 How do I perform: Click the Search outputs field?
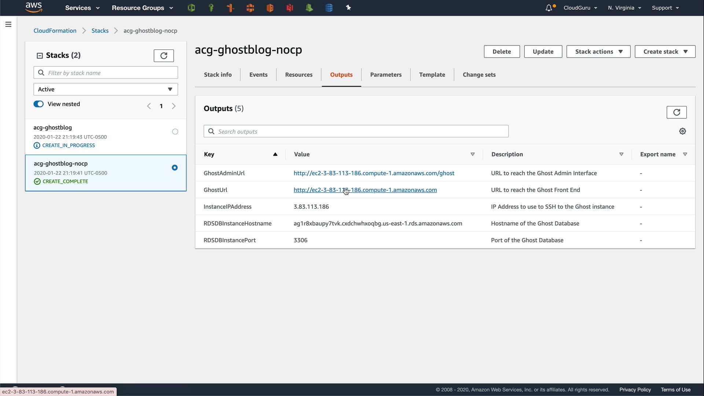point(356,132)
